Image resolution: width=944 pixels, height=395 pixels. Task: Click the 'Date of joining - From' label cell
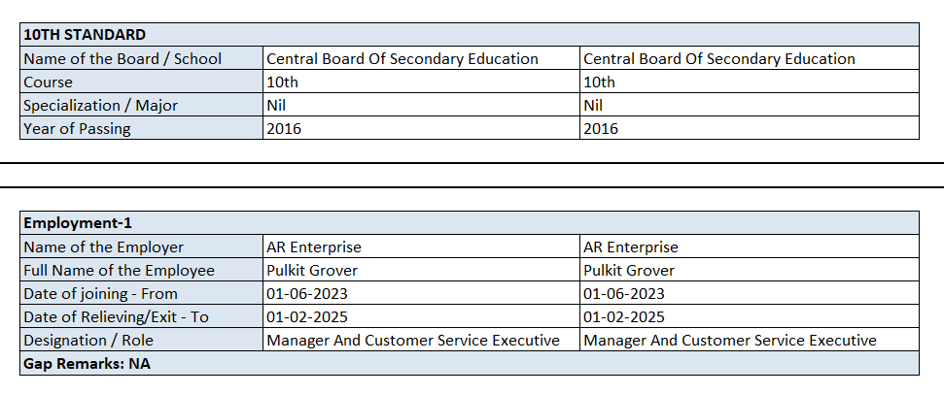(101, 293)
